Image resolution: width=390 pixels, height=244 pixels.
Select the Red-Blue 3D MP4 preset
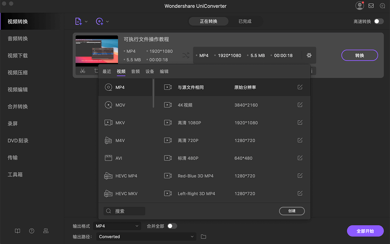[x=232, y=176]
